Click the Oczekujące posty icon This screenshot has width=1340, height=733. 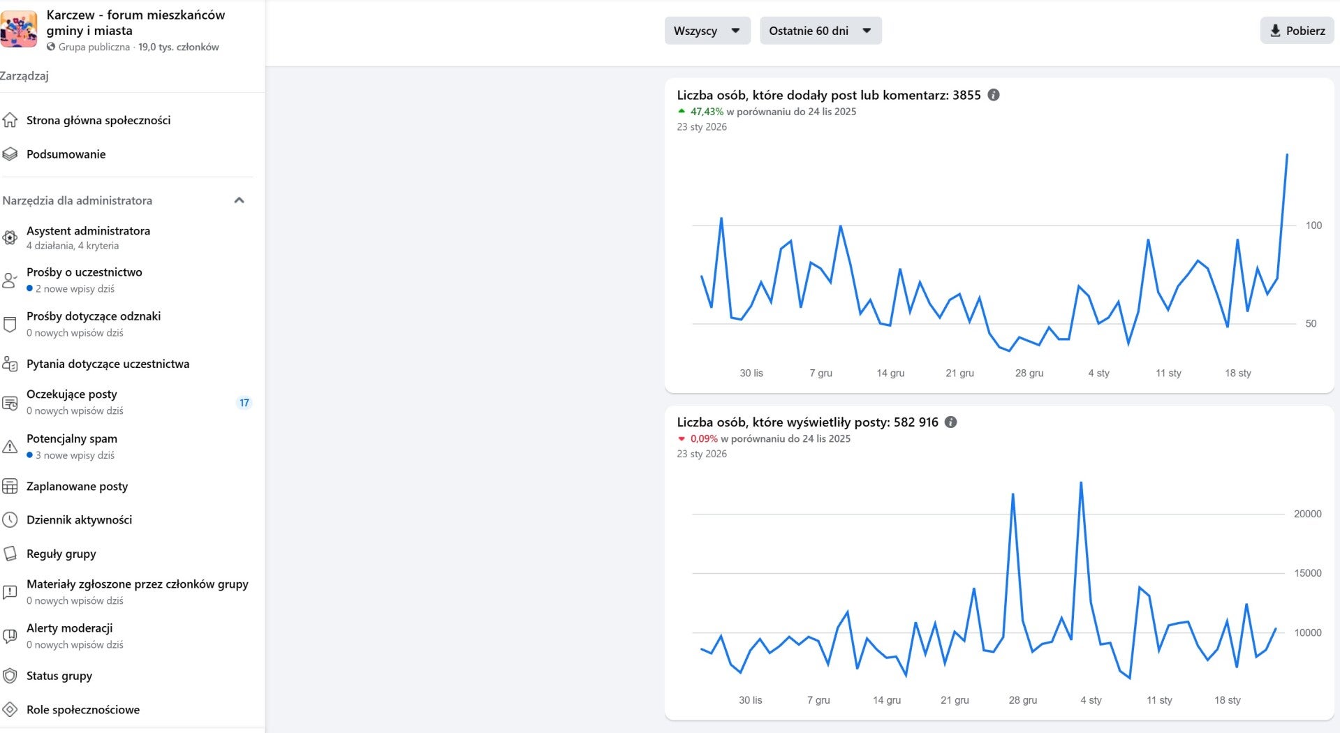tap(10, 403)
